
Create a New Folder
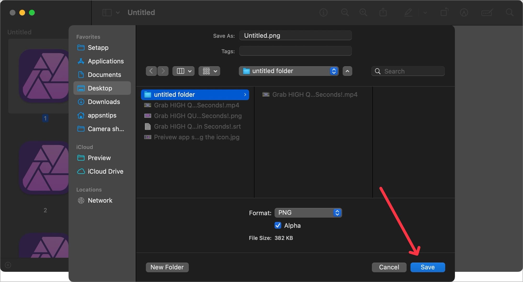click(x=167, y=267)
